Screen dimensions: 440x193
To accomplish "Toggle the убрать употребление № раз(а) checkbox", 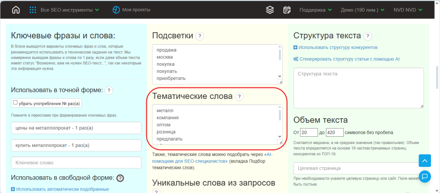I will (15, 103).
